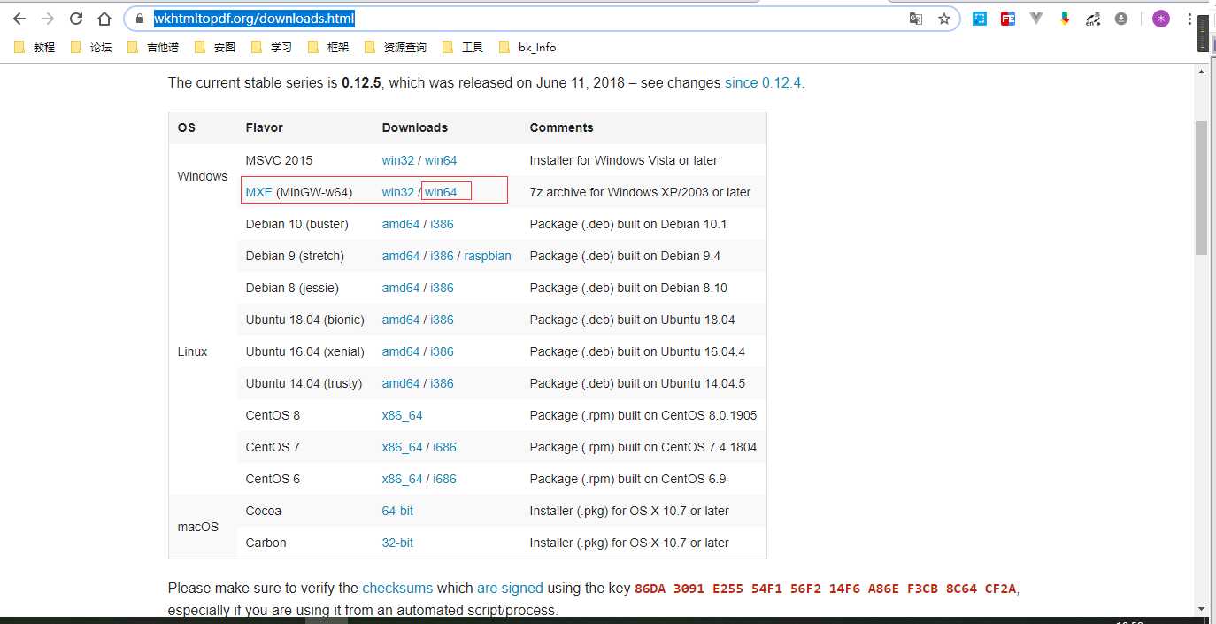Open the gray download circle extension
1216x624 pixels.
[1121, 19]
